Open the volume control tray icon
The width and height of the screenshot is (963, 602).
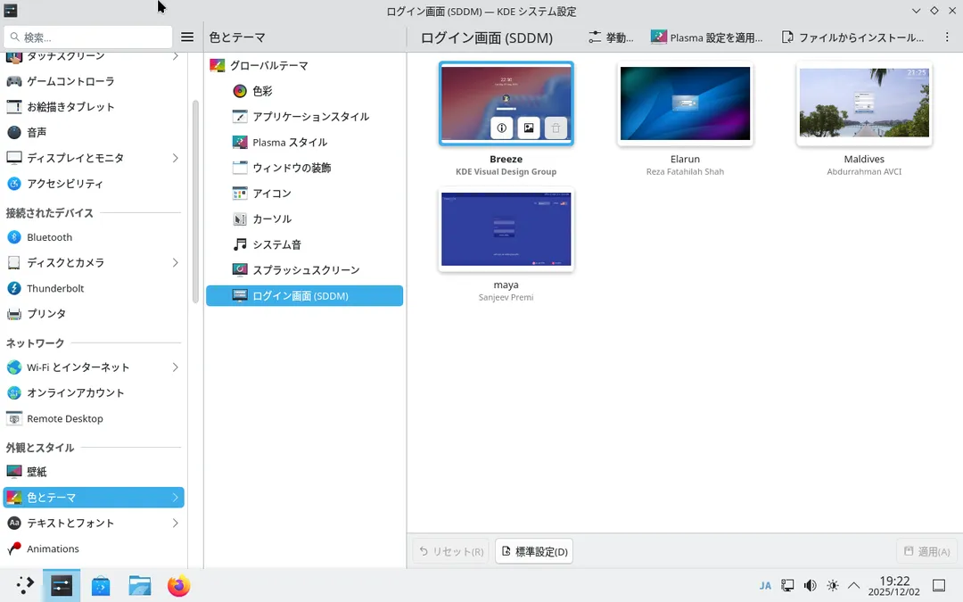pos(810,585)
